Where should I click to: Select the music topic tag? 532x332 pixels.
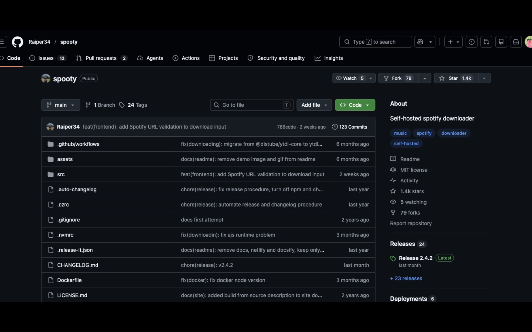tap(400, 133)
